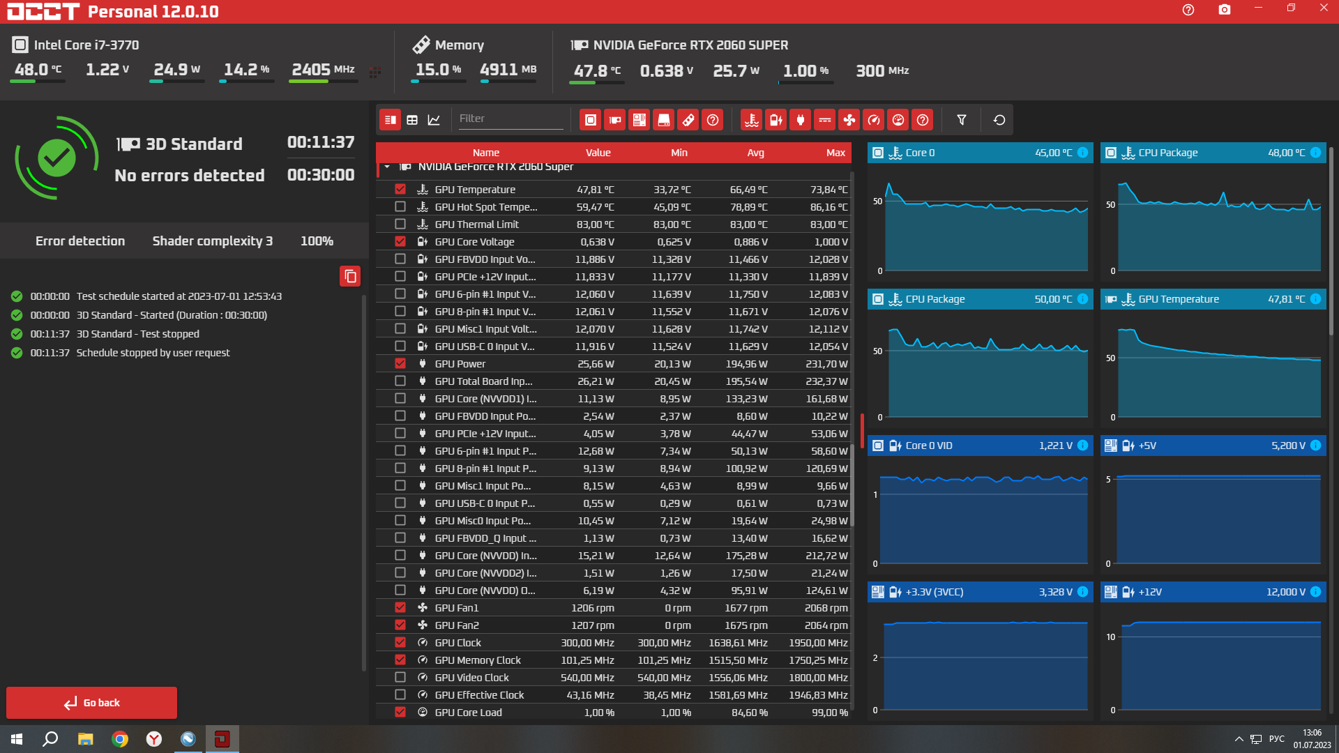Reset min/max values with refresh icon
The image size is (1339, 753).
(999, 120)
